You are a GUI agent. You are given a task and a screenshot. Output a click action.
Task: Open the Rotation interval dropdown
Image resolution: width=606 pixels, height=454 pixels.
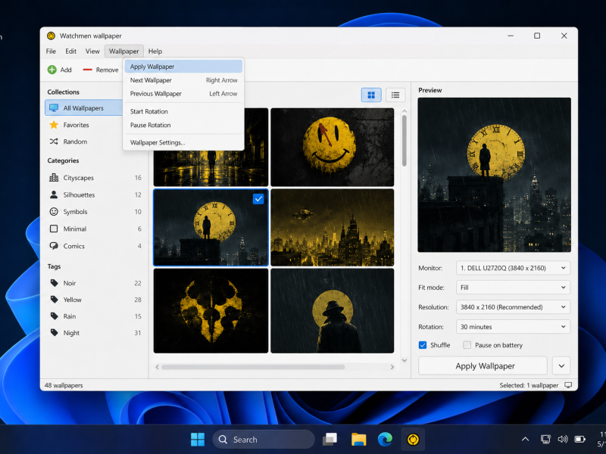pyautogui.click(x=514, y=327)
